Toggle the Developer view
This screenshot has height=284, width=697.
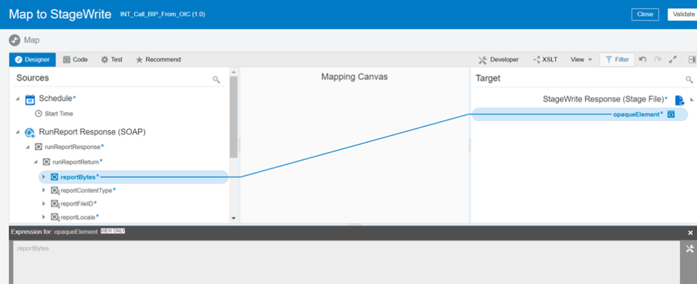point(498,60)
